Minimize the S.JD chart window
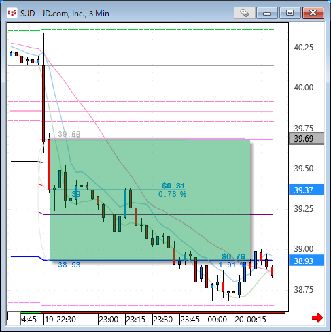Viewport: 331px width, 332px height. pyautogui.click(x=267, y=13)
